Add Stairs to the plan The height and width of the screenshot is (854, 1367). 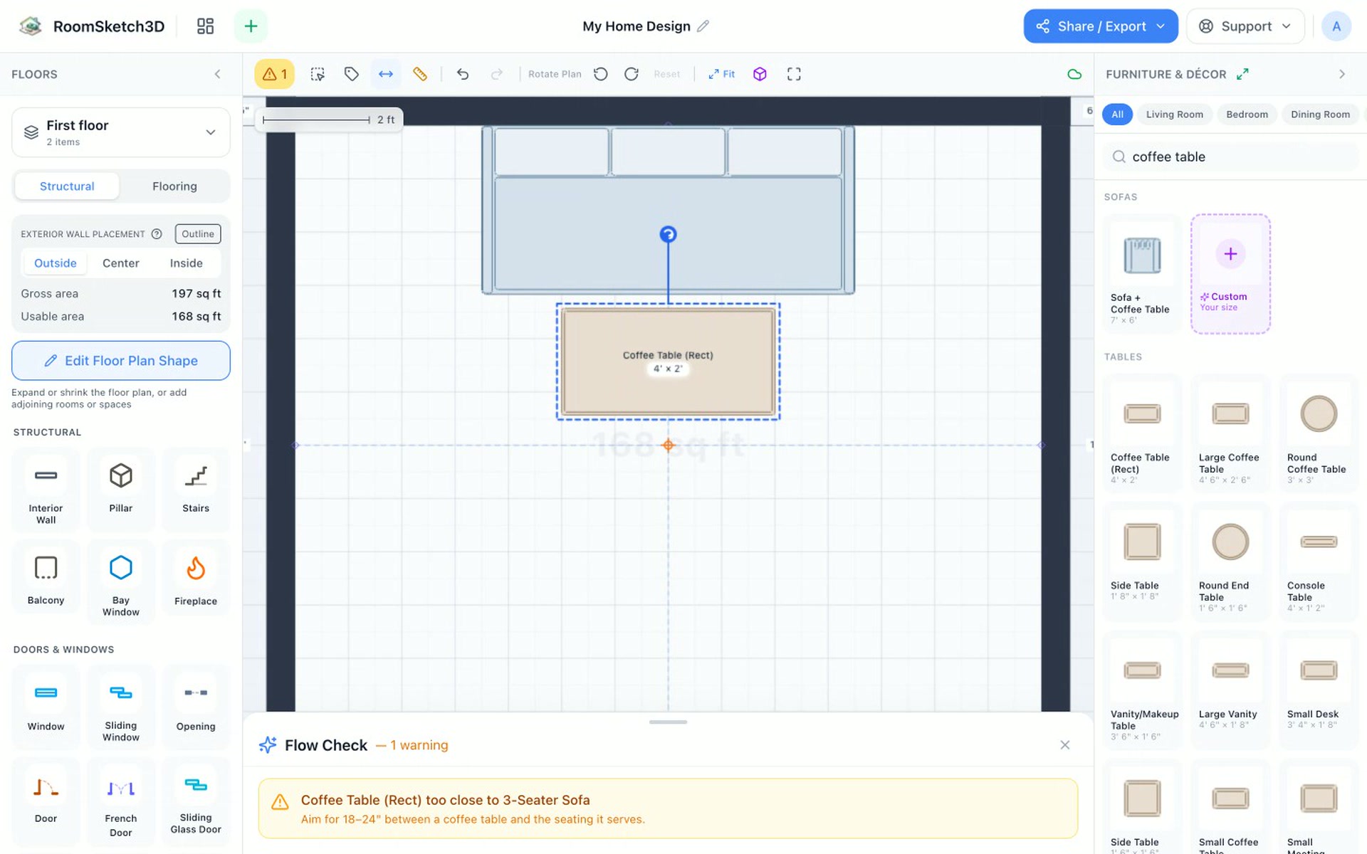click(196, 490)
